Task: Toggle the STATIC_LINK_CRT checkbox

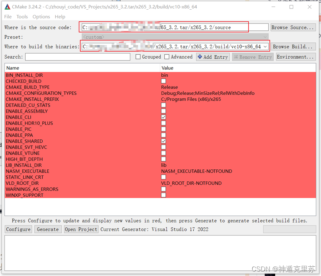Action: tap(163, 177)
